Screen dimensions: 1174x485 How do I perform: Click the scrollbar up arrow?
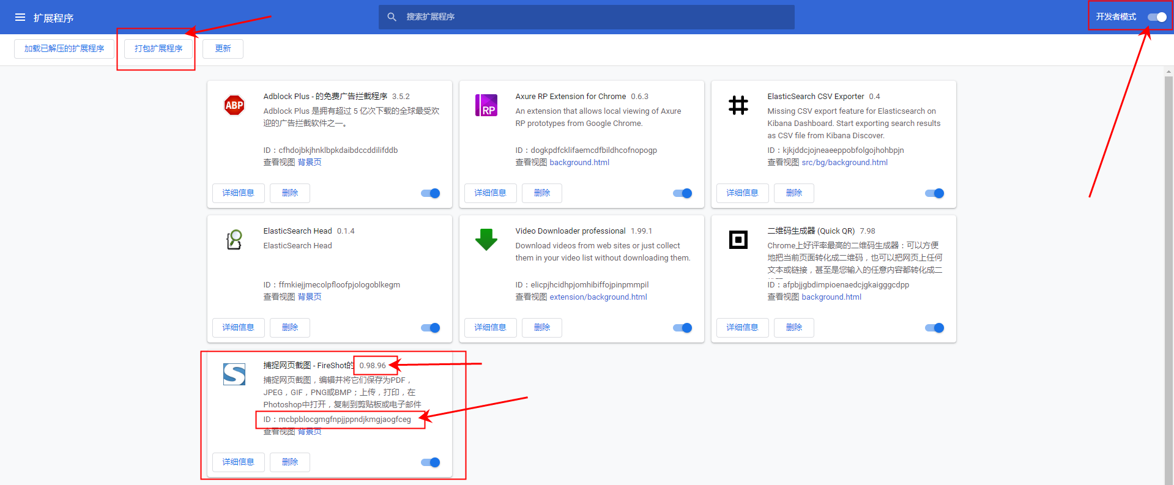coord(1168,71)
